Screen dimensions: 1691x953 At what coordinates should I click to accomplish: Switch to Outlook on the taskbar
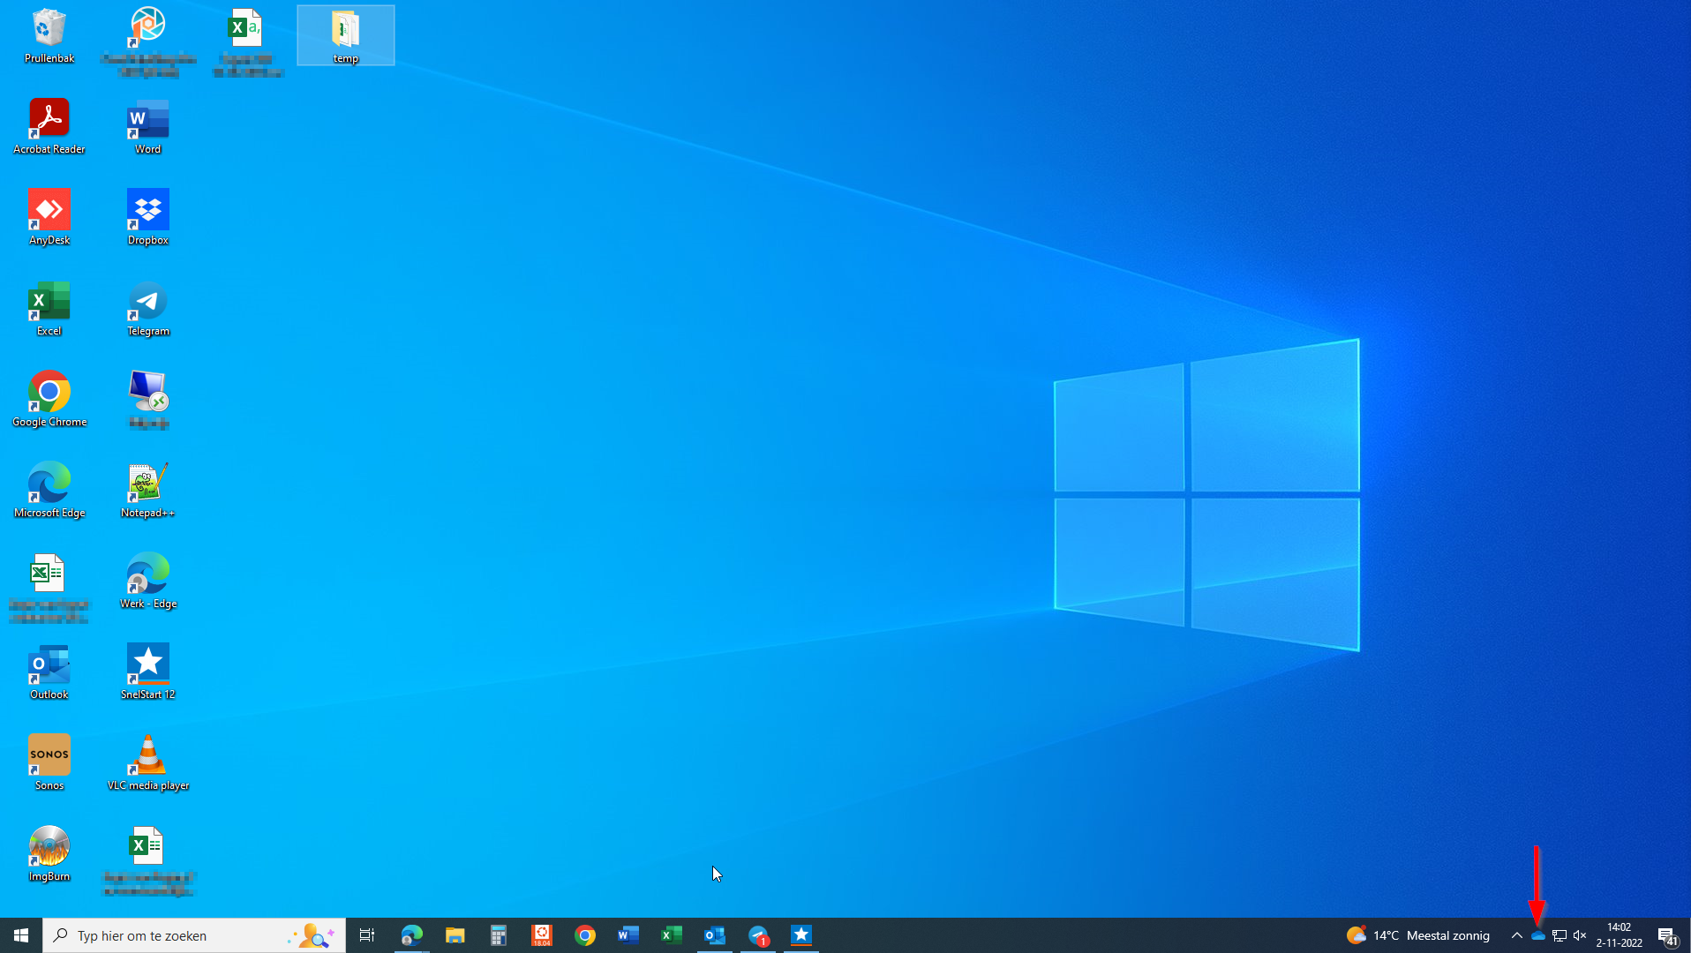(x=715, y=935)
